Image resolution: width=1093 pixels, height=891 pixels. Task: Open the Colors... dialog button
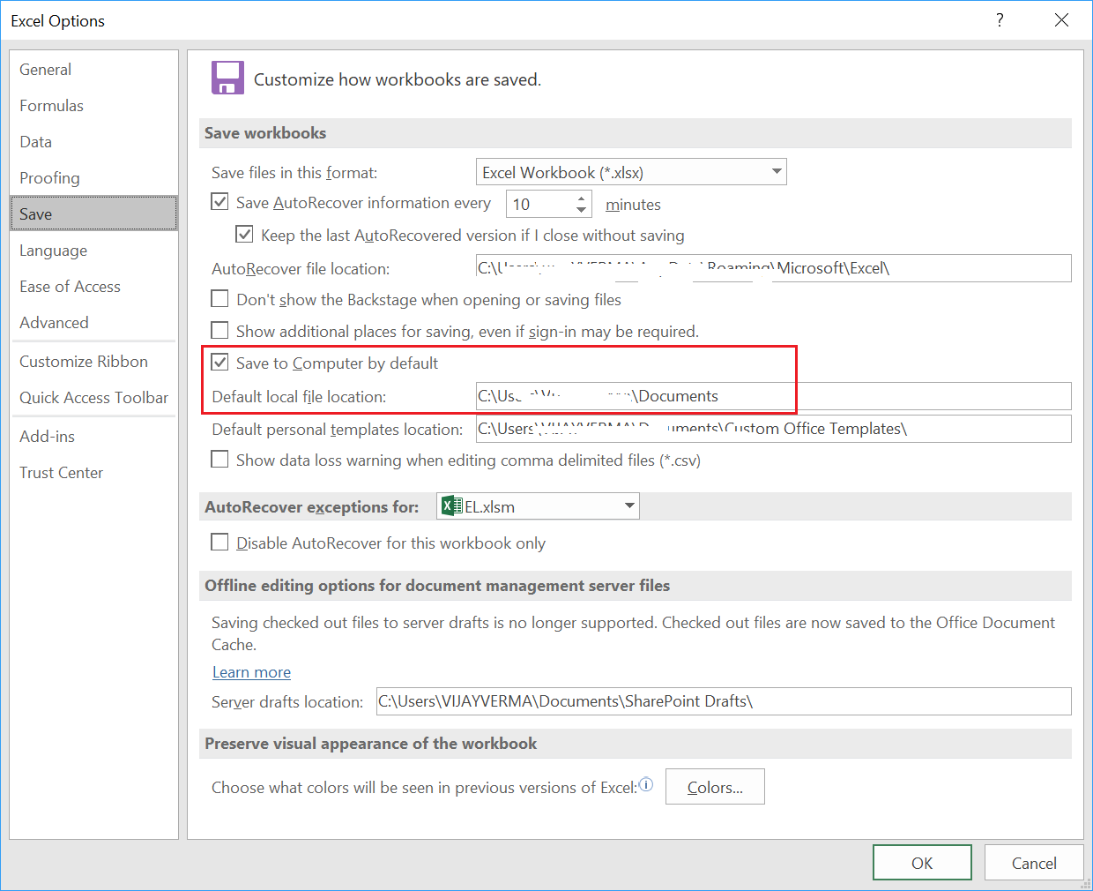tap(715, 787)
